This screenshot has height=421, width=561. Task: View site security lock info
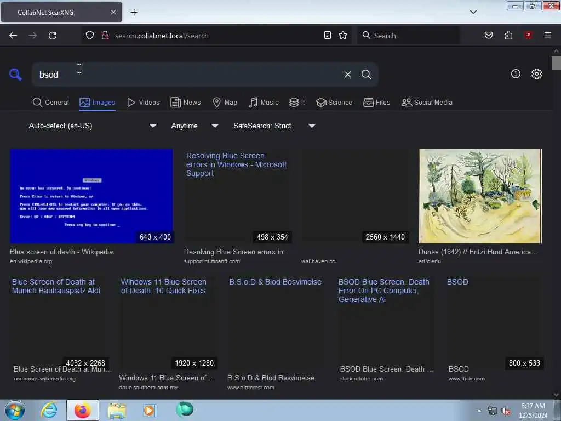(105, 36)
